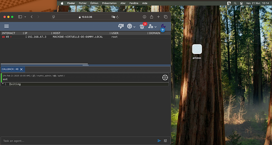Open the Présentation menu in the menu bar
Image resolution: width=272 pixels, height=145 pixels.
point(109,3)
